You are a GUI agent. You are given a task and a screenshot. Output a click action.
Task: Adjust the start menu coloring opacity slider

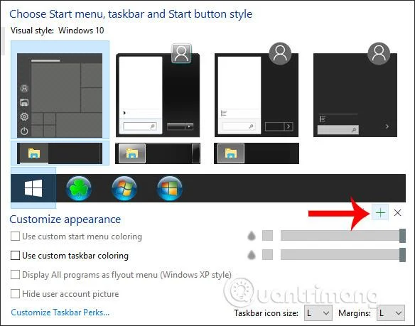(343, 236)
